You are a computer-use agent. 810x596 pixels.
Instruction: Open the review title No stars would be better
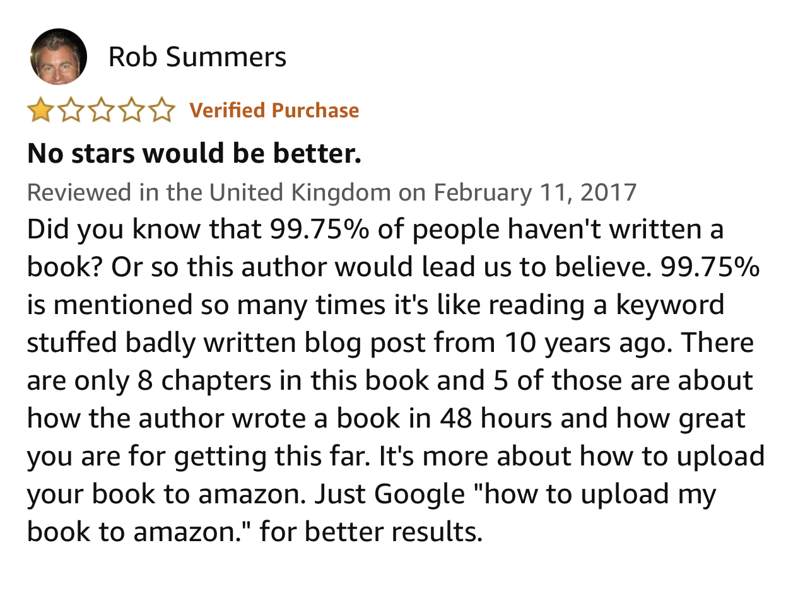tap(194, 153)
